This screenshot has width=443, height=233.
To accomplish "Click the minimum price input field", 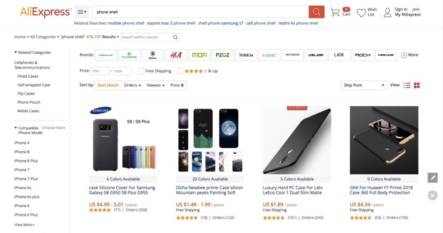I will click(100, 71).
